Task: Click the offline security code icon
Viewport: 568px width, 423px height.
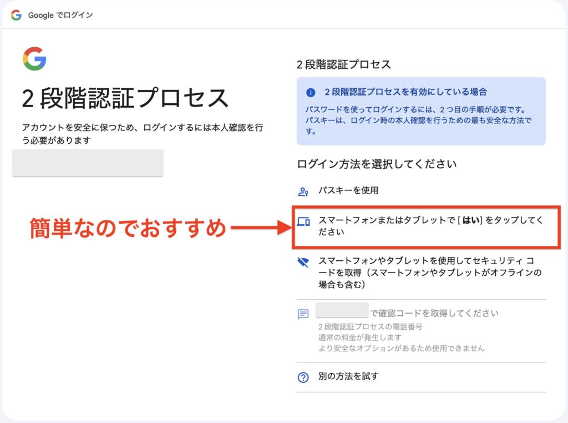Action: 303,263
